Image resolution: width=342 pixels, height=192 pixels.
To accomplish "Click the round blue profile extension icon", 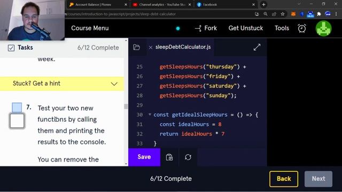I will pos(328,14).
